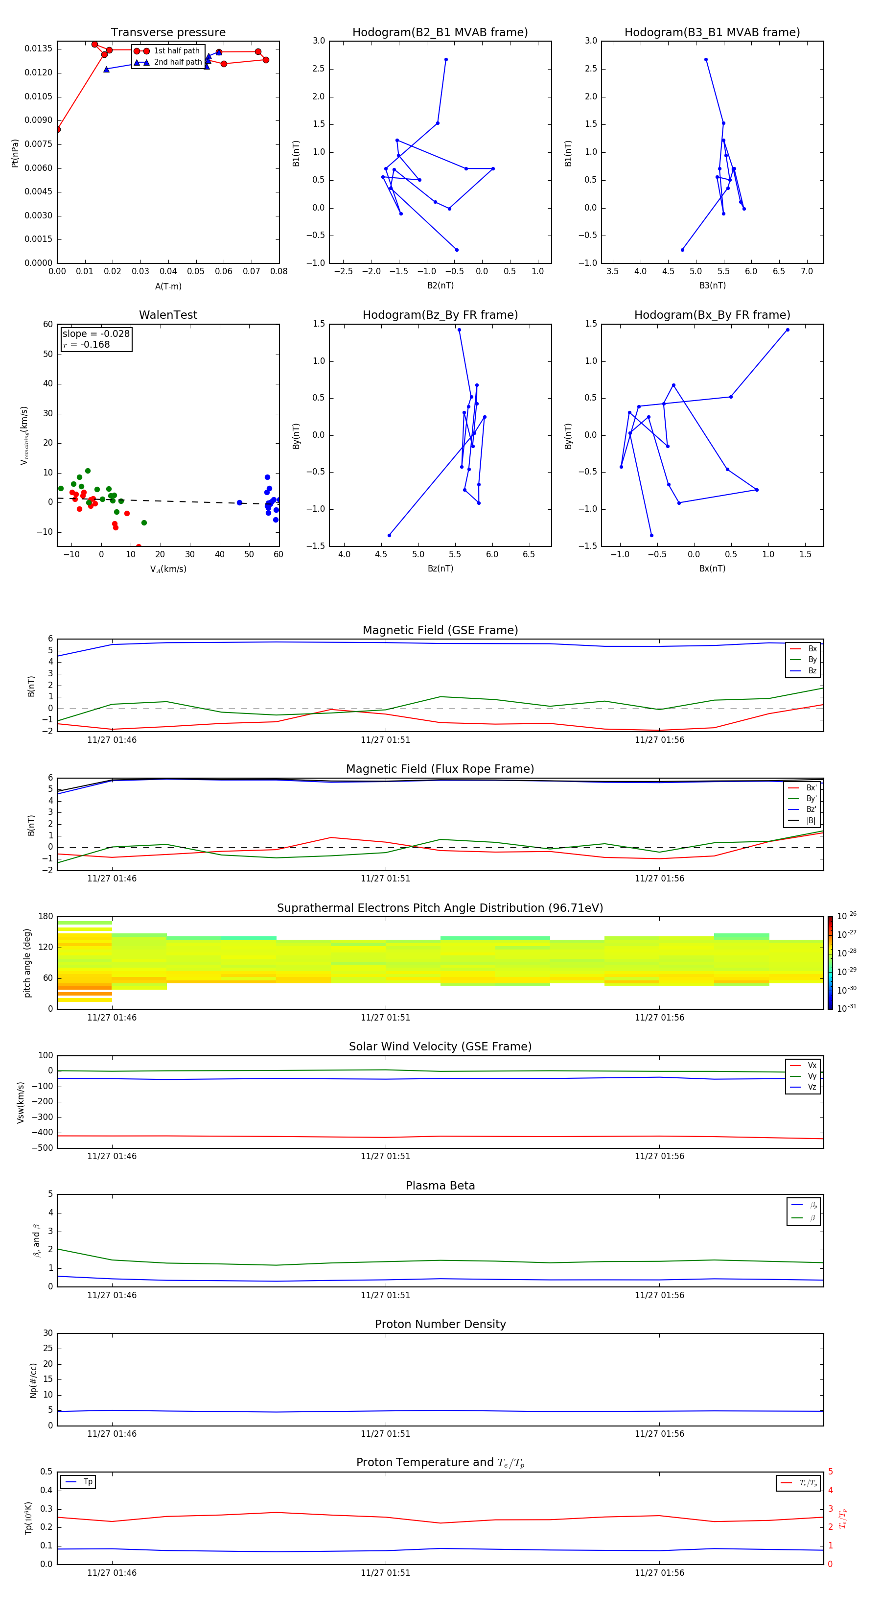Click the "Bz'" entry in Flux Rope legend
Screen dimensions: 881x1616
click(x=802, y=809)
